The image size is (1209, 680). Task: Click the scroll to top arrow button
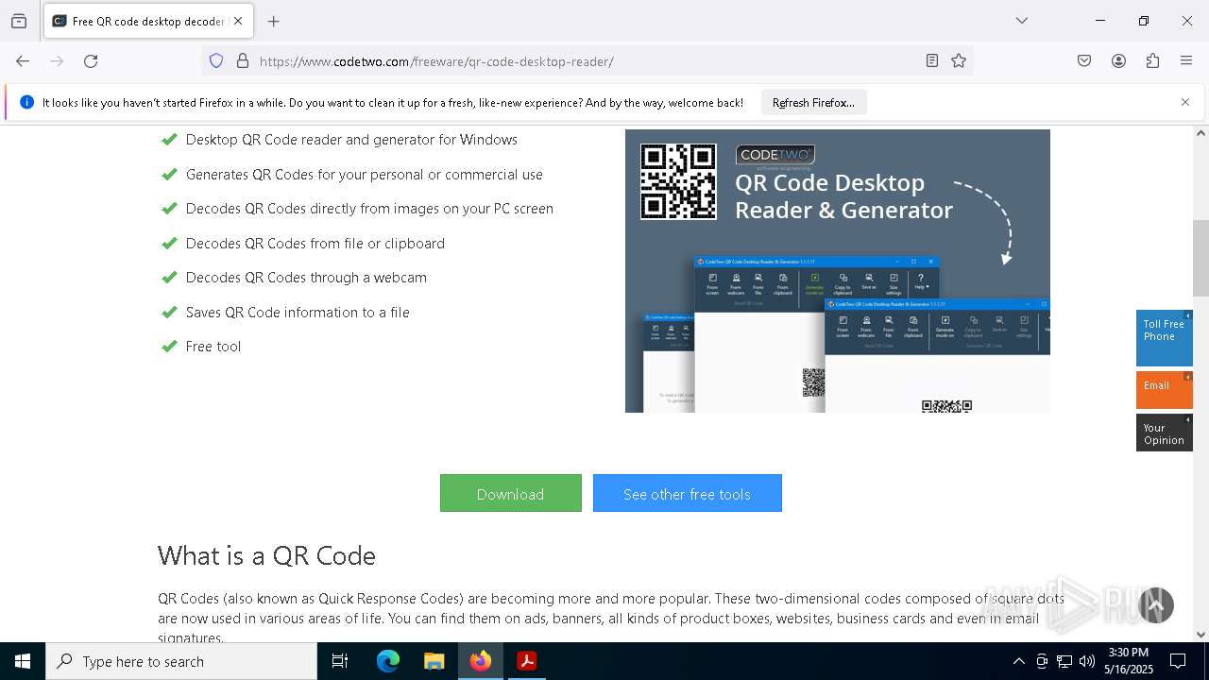(1156, 605)
